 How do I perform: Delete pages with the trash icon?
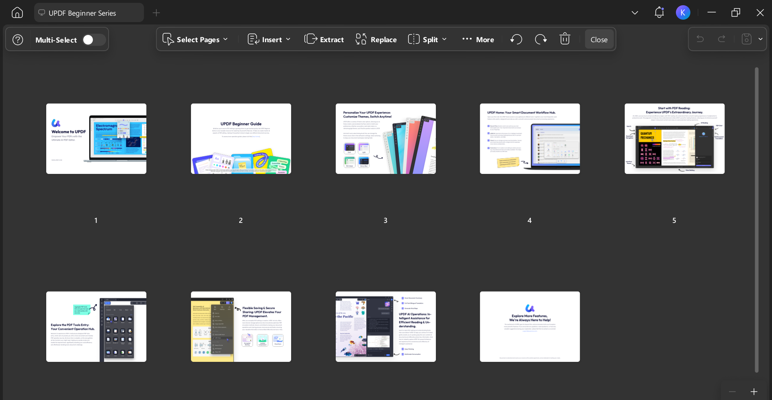click(x=565, y=39)
